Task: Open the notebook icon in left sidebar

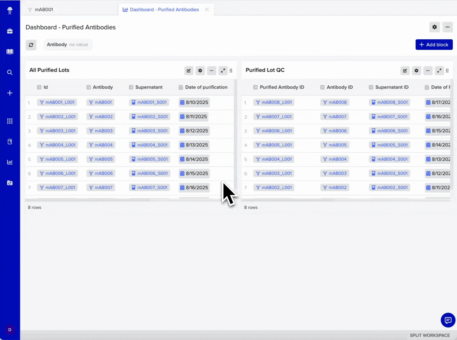Action: pos(10,52)
